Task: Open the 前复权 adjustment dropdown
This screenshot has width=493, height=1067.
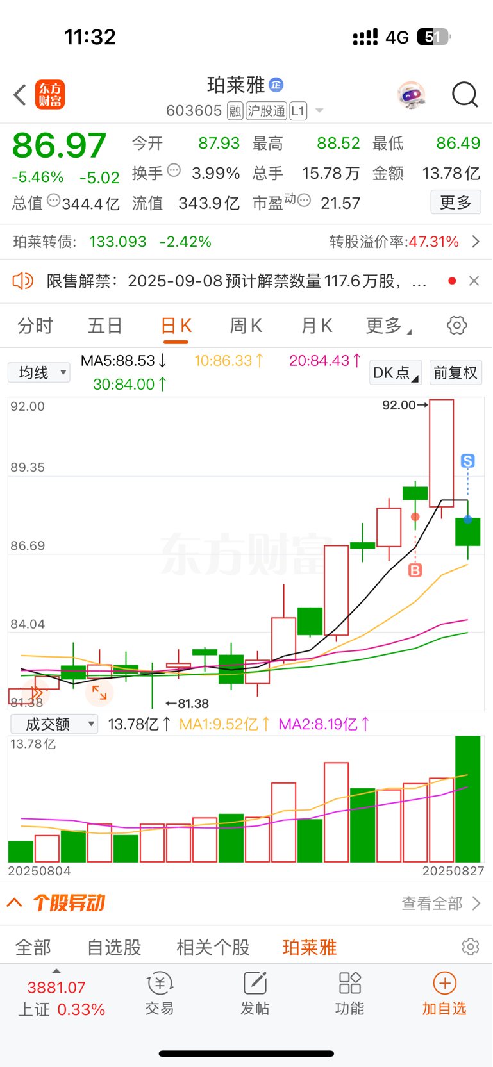Action: [456, 372]
